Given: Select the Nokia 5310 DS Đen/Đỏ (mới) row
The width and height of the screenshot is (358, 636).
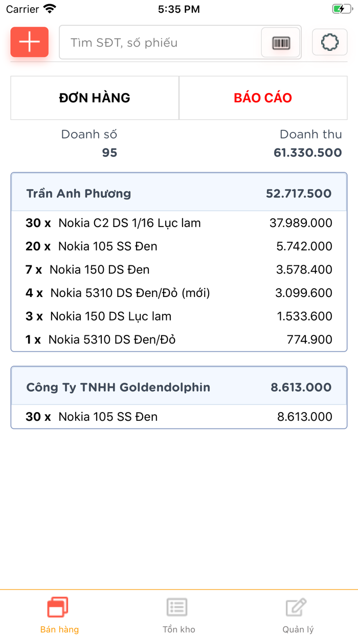Looking at the screenshot, I should [x=179, y=293].
